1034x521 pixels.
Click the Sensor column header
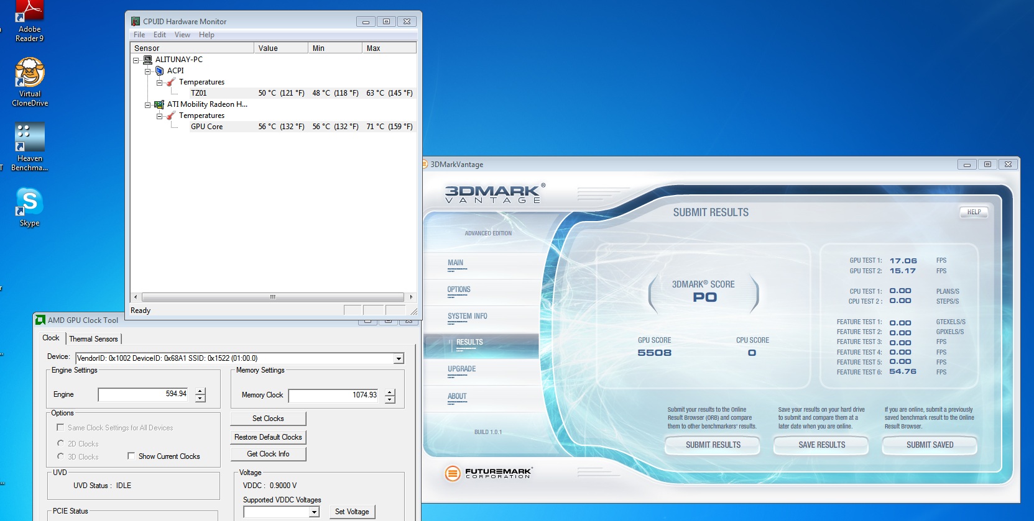pos(192,48)
